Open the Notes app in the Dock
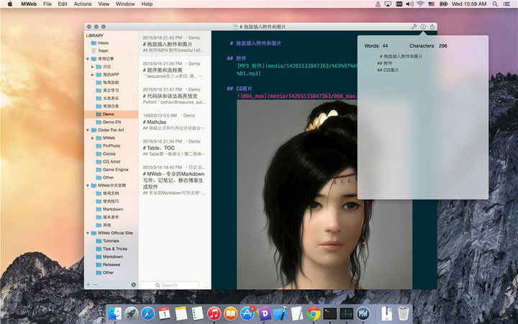 (x=181, y=313)
